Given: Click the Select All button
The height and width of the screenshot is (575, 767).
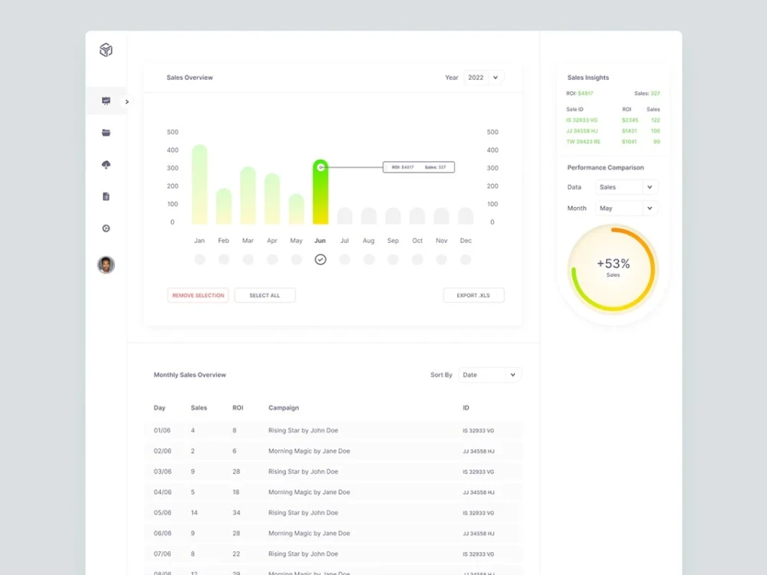Looking at the screenshot, I should [265, 295].
